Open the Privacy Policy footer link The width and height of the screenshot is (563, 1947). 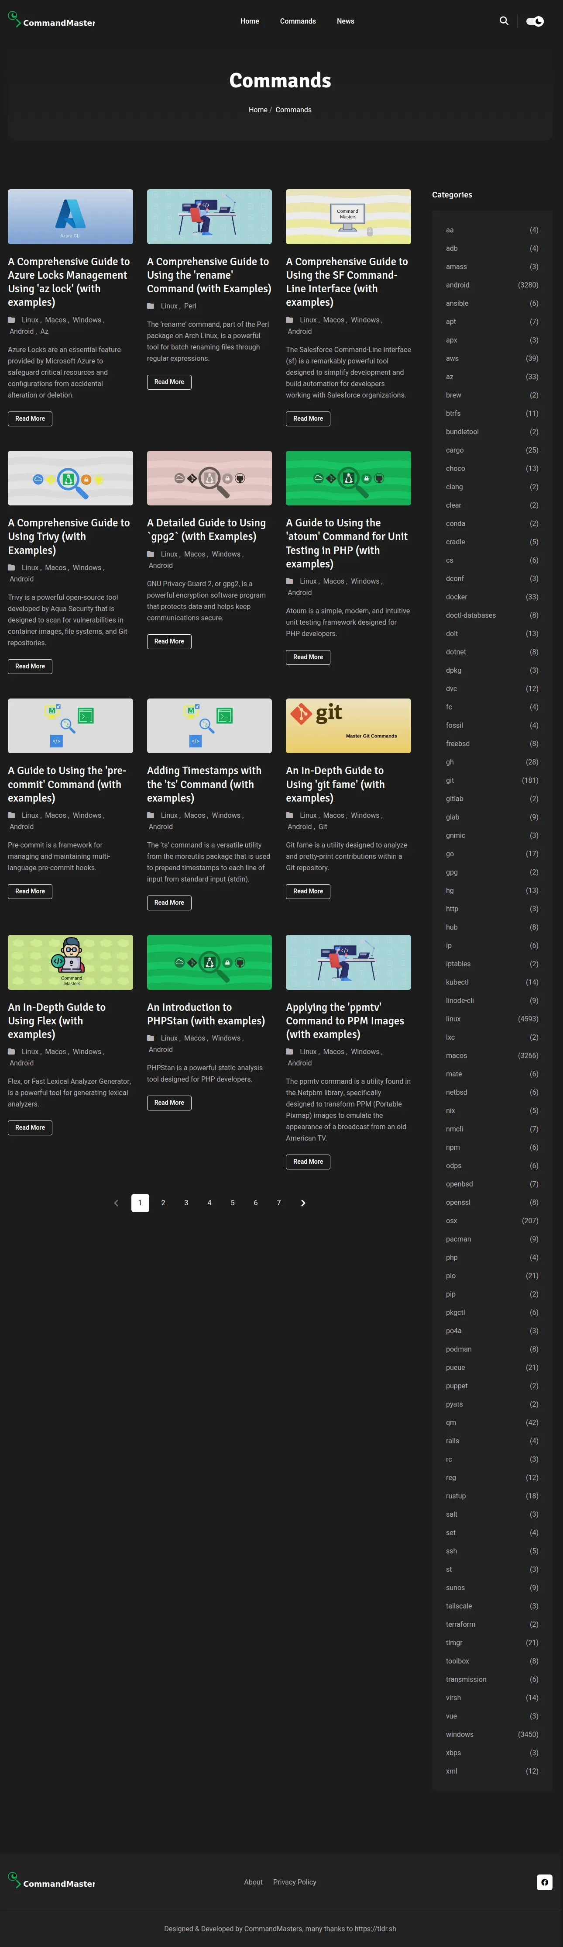(x=295, y=1882)
